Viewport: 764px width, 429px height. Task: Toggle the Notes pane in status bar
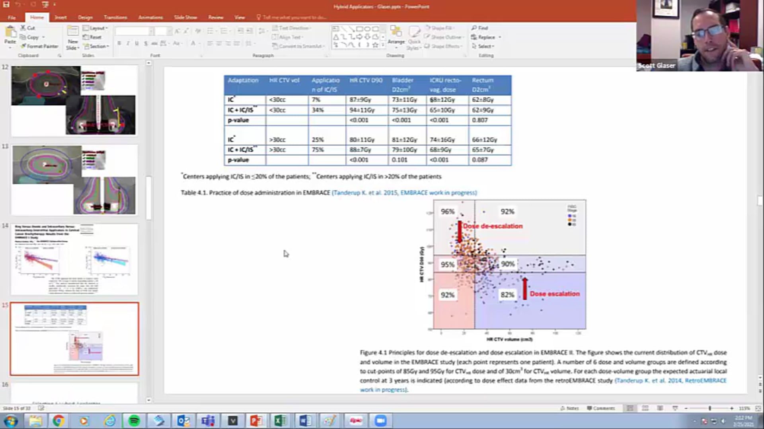click(x=569, y=408)
